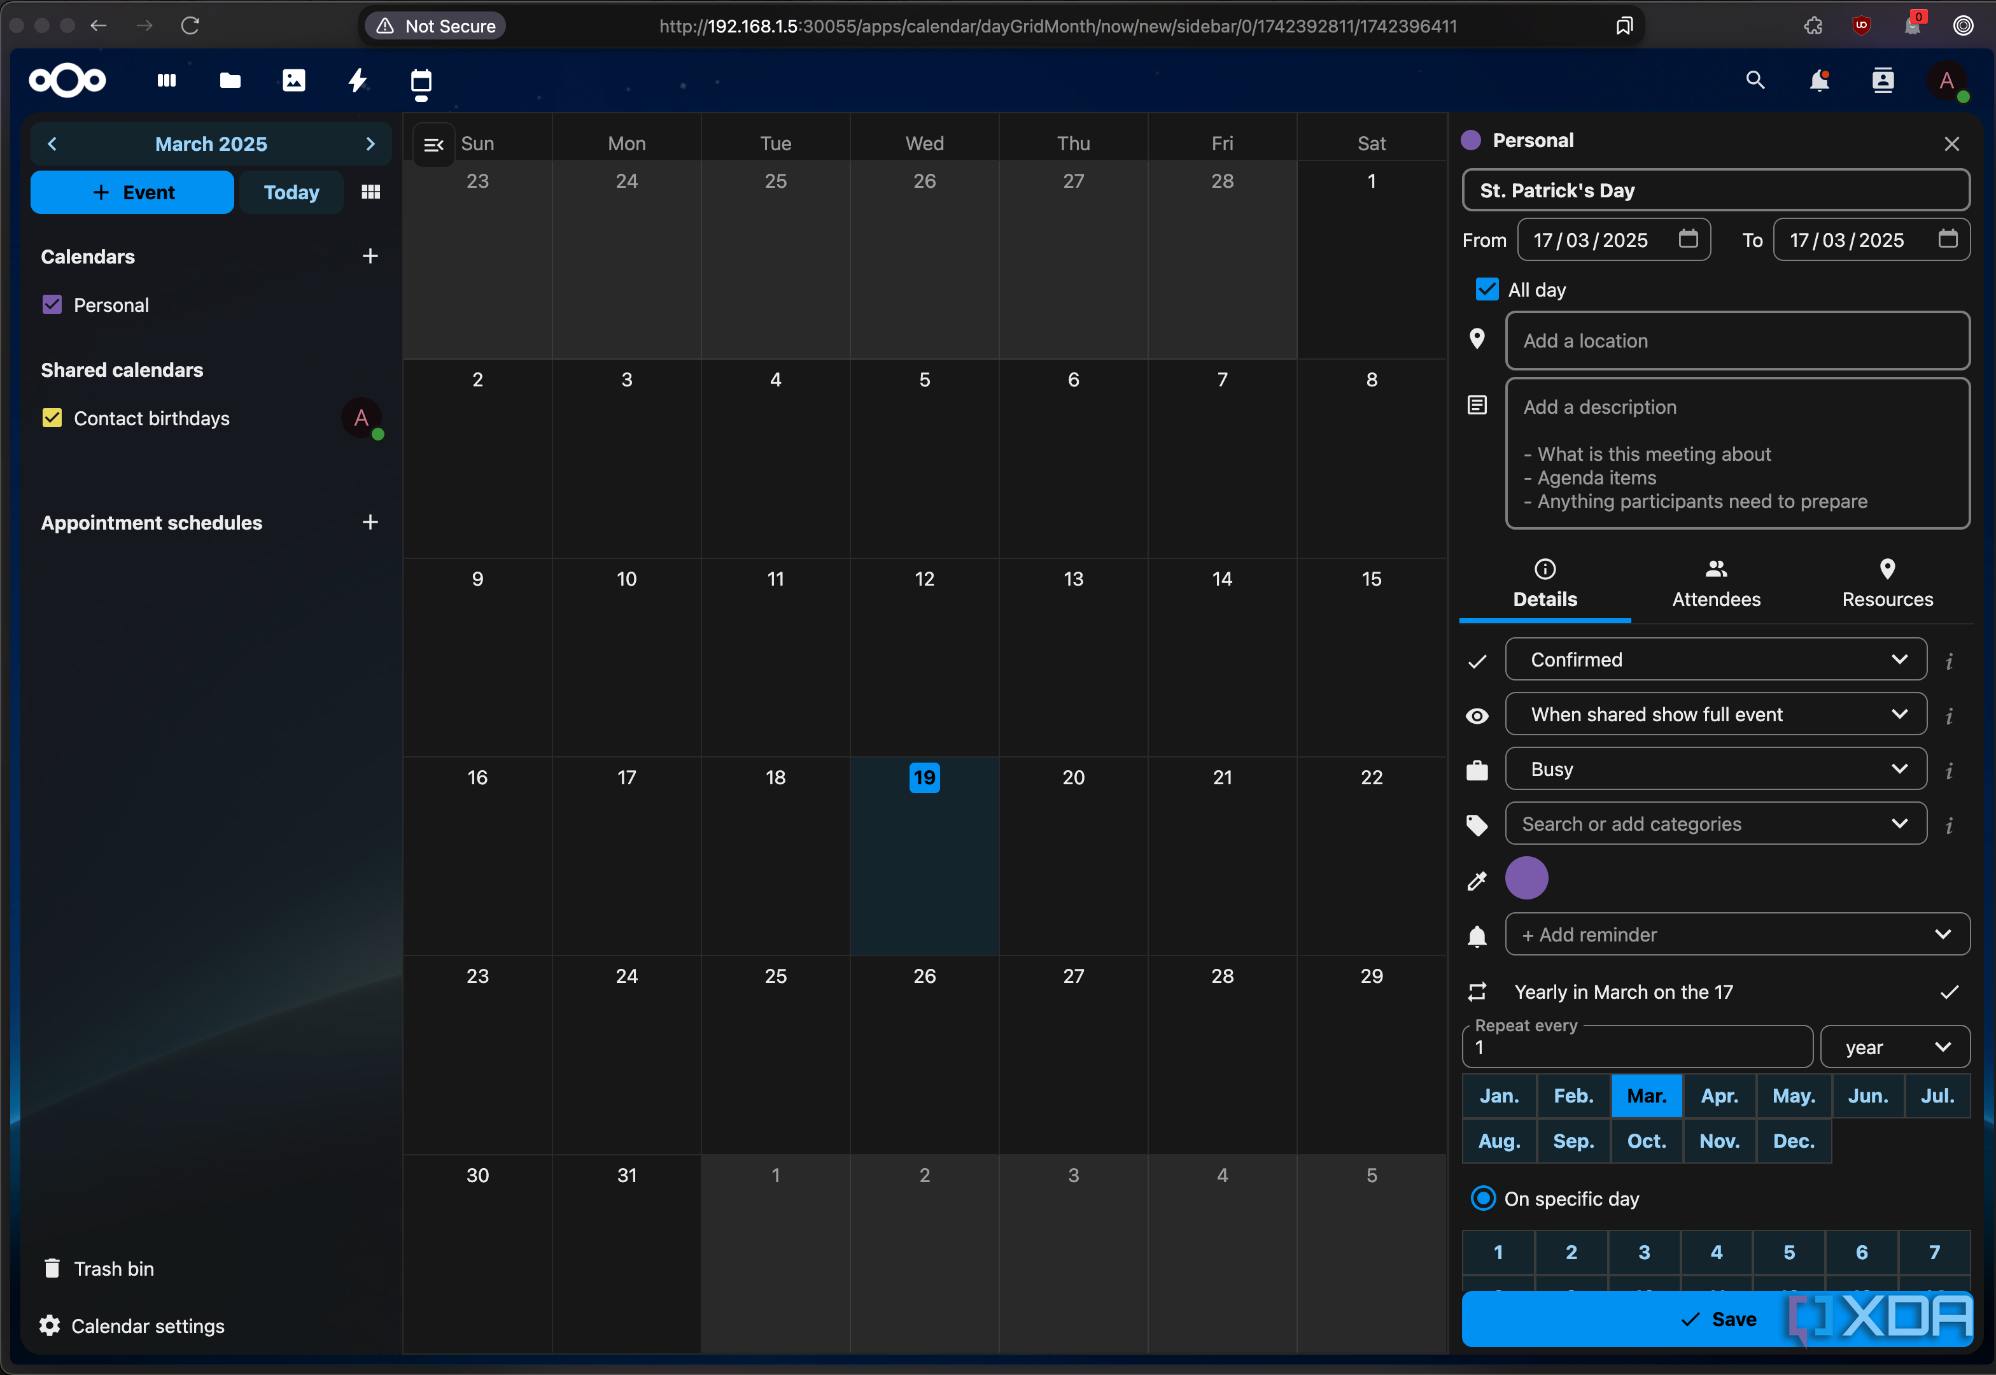Switch to the Resources tab

pyautogui.click(x=1887, y=585)
